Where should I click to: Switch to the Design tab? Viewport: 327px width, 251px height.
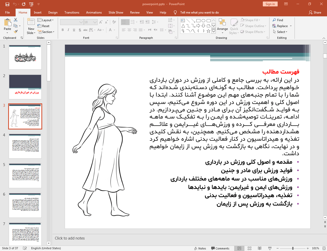click(x=53, y=12)
